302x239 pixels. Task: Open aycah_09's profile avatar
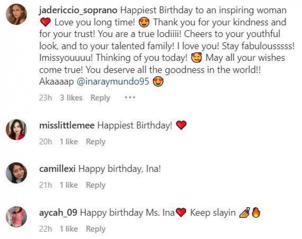[16, 217]
